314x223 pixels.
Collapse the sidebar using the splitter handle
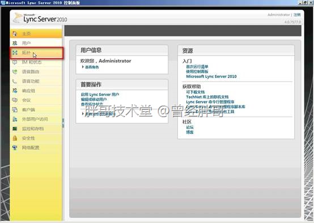[63, 123]
